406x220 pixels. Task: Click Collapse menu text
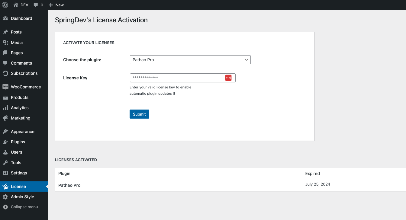pyautogui.click(x=24, y=207)
